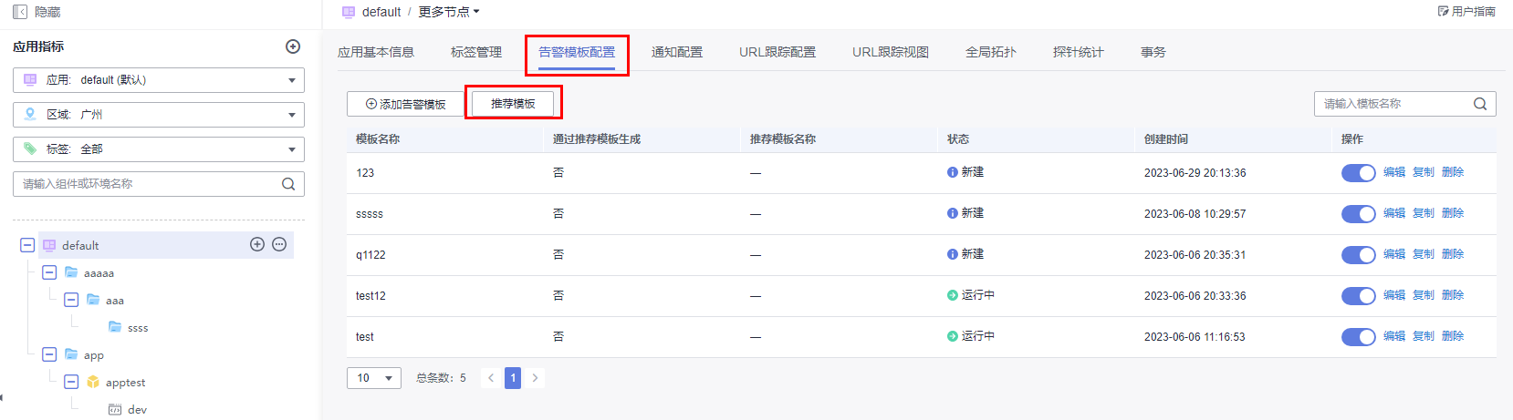This screenshot has height=420, width=1513.
Task: Click the dev environment icon
Action: click(x=115, y=410)
